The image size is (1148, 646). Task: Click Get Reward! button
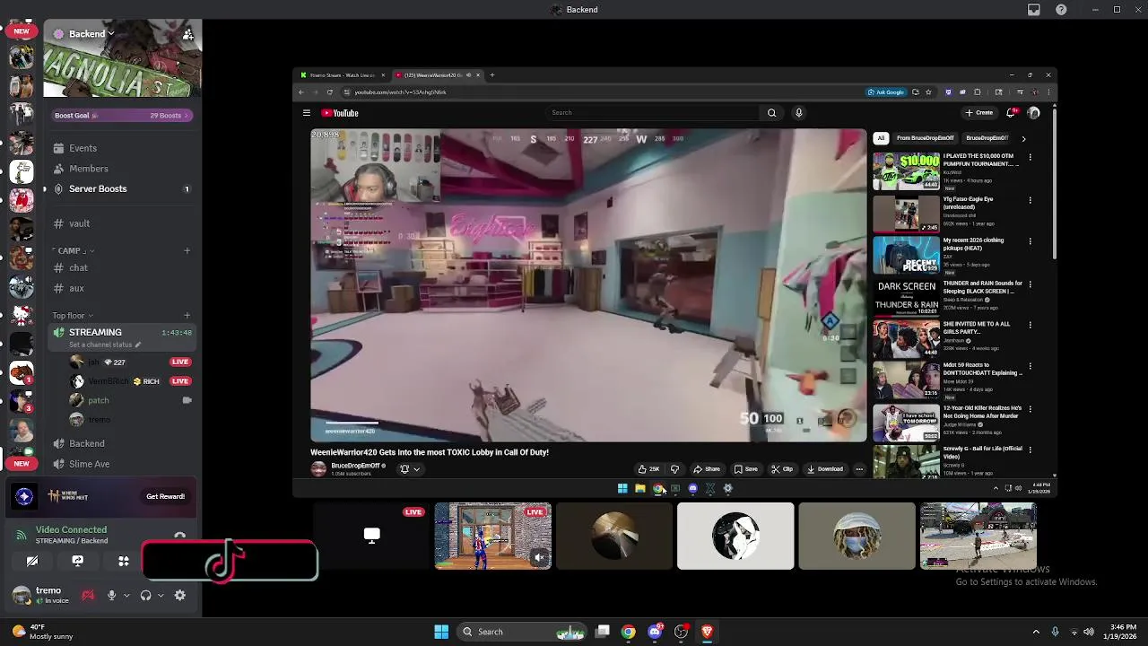(x=165, y=496)
